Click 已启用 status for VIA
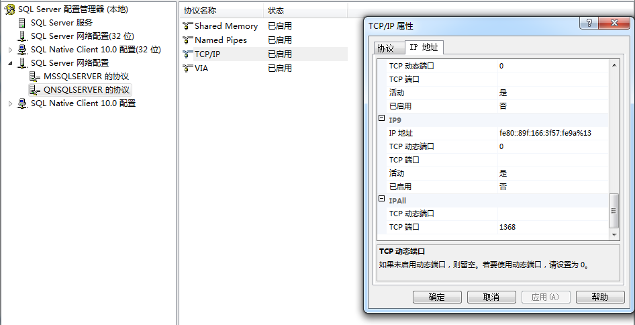 point(280,68)
